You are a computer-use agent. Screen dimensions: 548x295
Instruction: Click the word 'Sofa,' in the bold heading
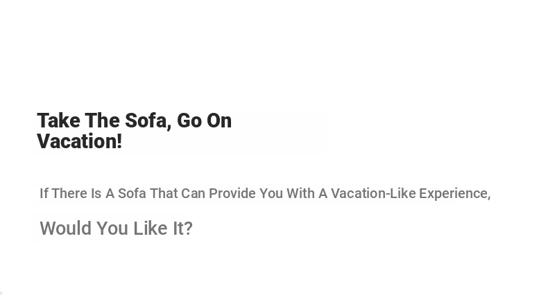click(148, 121)
